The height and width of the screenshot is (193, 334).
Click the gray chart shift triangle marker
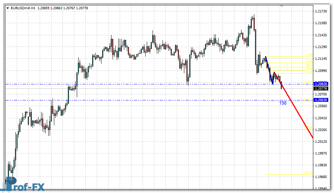click(281, 6)
